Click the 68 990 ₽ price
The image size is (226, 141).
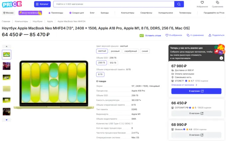[x=179, y=125]
